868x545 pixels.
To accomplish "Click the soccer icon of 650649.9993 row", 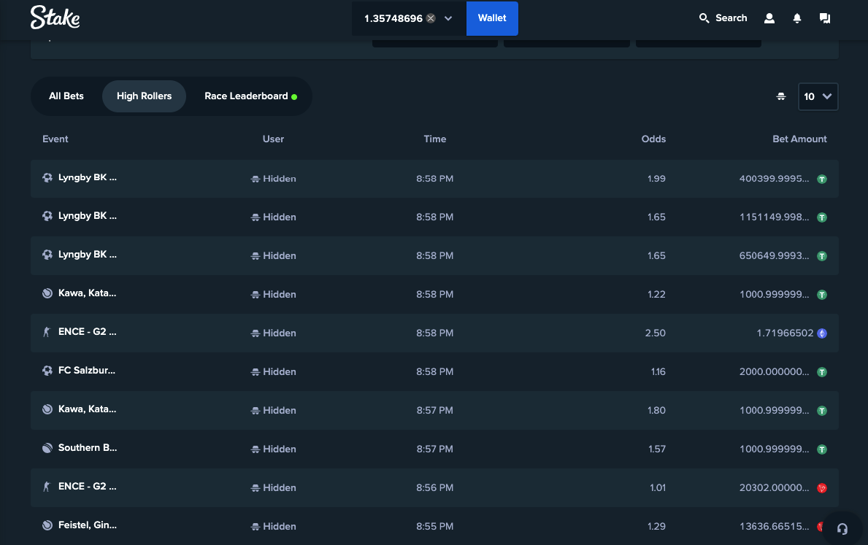I will [x=47, y=255].
